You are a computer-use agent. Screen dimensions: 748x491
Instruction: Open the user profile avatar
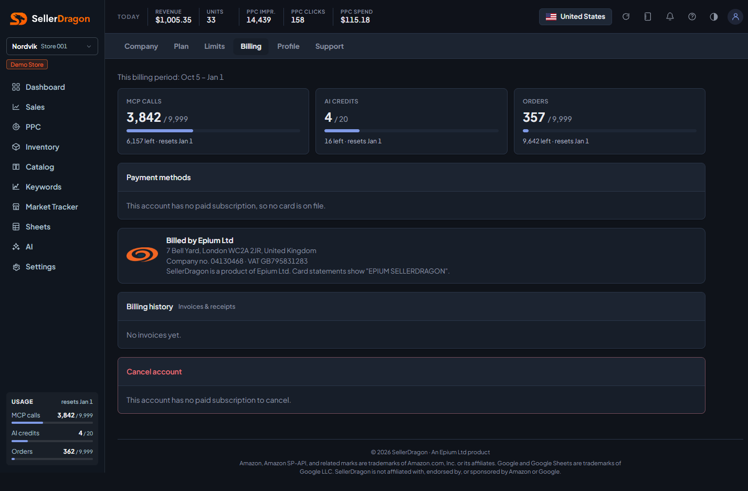(735, 17)
